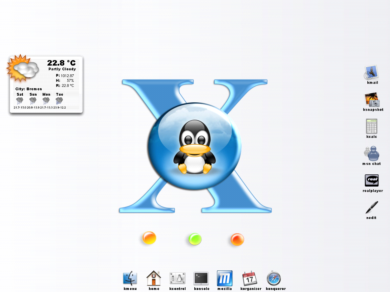Click the Mon temperature range 21.7-13.3
Viewport: 390px width, 292px height.
click(46, 107)
